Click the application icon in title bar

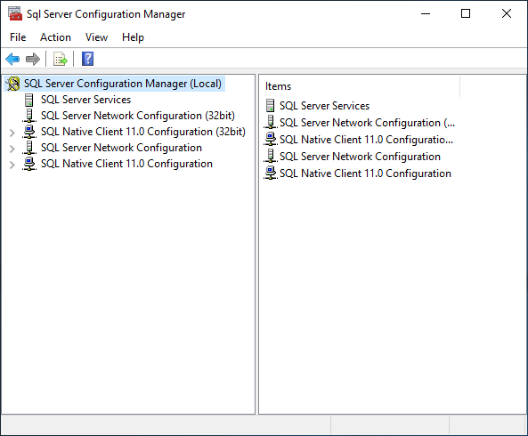(15, 14)
